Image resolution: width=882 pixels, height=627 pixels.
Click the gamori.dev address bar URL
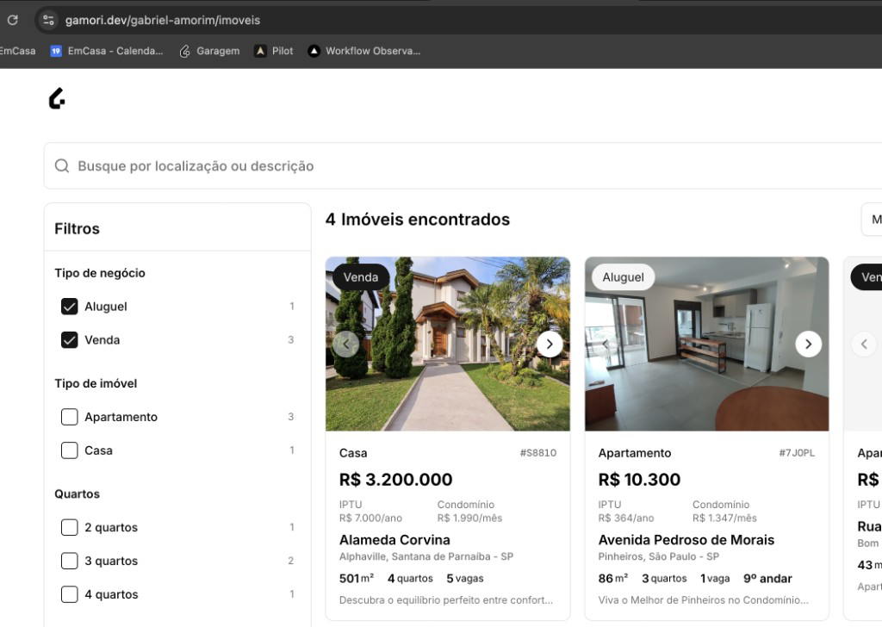[x=163, y=21]
